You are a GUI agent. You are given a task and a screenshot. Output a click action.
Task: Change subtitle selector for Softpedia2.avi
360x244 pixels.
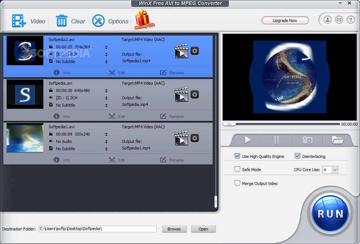point(106,62)
